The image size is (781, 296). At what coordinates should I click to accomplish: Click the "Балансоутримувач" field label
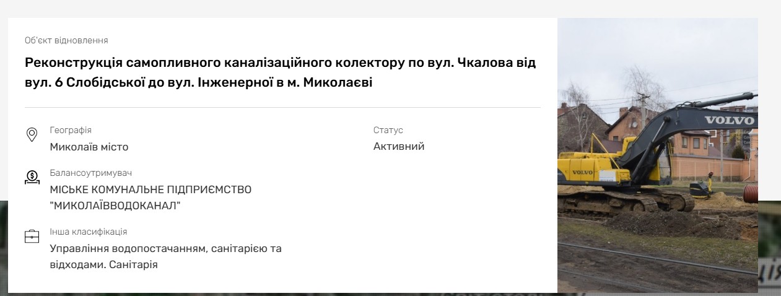coord(90,173)
